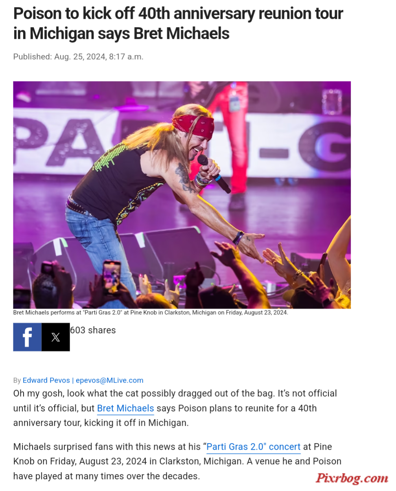Click the paragraph starting "Michaels surprised fans"

click(x=177, y=462)
